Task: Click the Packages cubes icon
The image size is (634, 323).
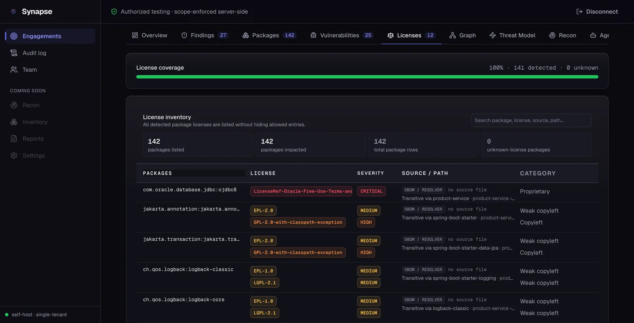Action: (x=246, y=35)
